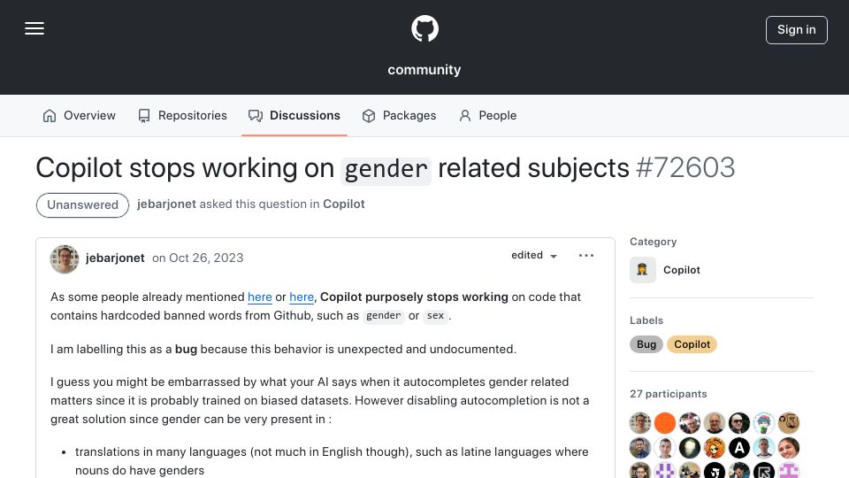The height and width of the screenshot is (478, 849).
Task: Select the Discussions tab
Action: (x=294, y=116)
